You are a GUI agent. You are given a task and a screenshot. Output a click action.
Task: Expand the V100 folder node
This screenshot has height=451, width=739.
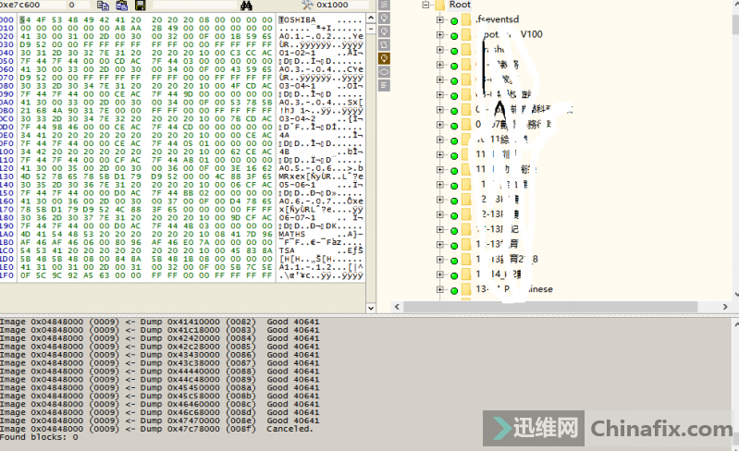[x=440, y=35]
